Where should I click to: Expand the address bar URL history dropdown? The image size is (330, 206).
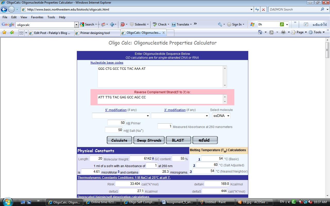click(x=251, y=10)
